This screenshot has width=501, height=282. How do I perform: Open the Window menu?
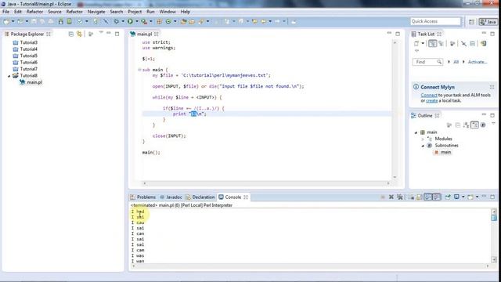[168, 12]
